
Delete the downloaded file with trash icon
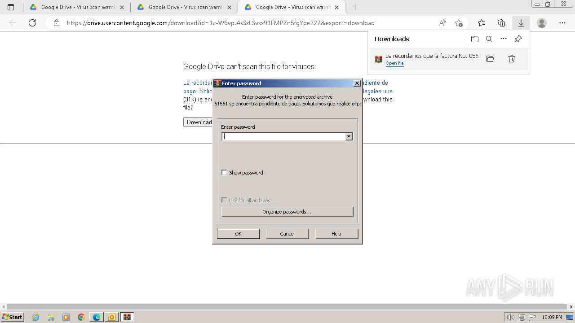pos(511,59)
